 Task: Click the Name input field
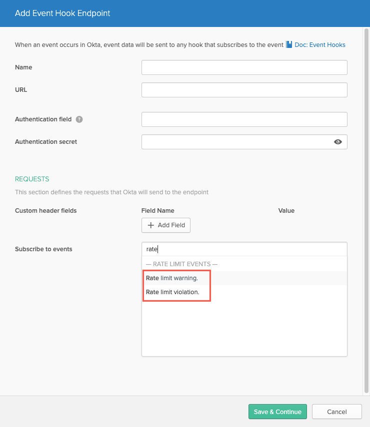click(x=244, y=67)
